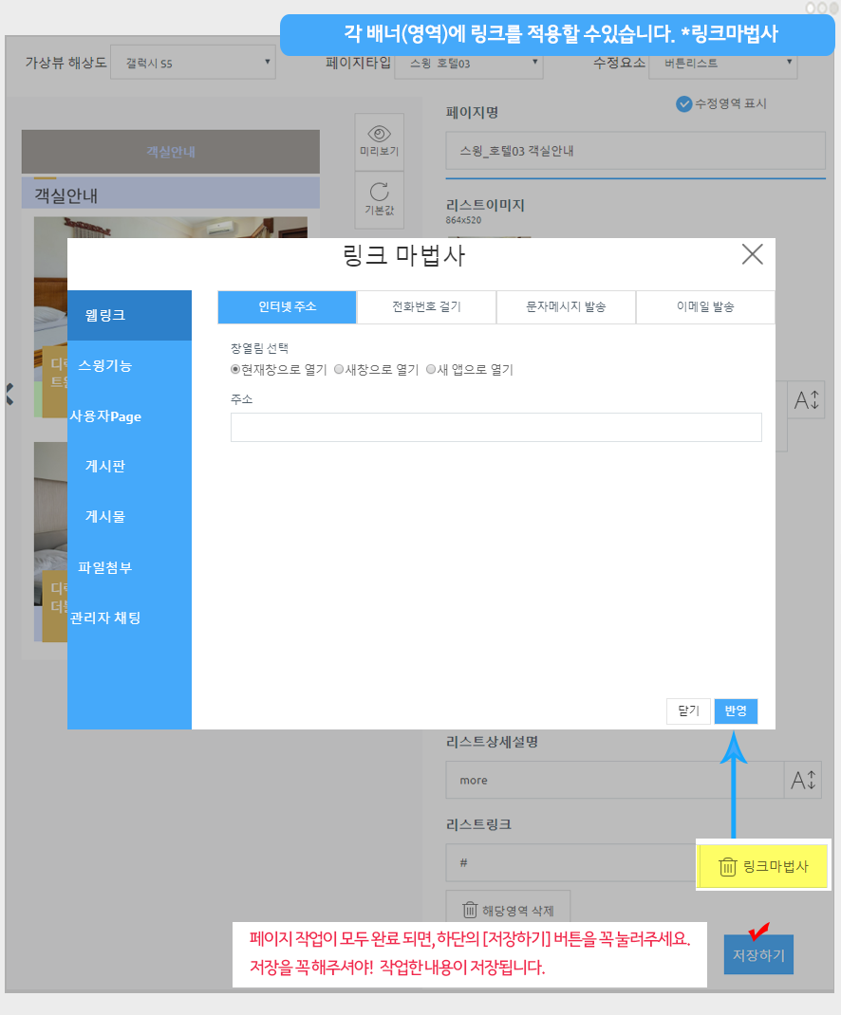The height and width of the screenshot is (1015, 841).
Task: Click the trash icon on 링크마법사 button
Action: (x=727, y=866)
